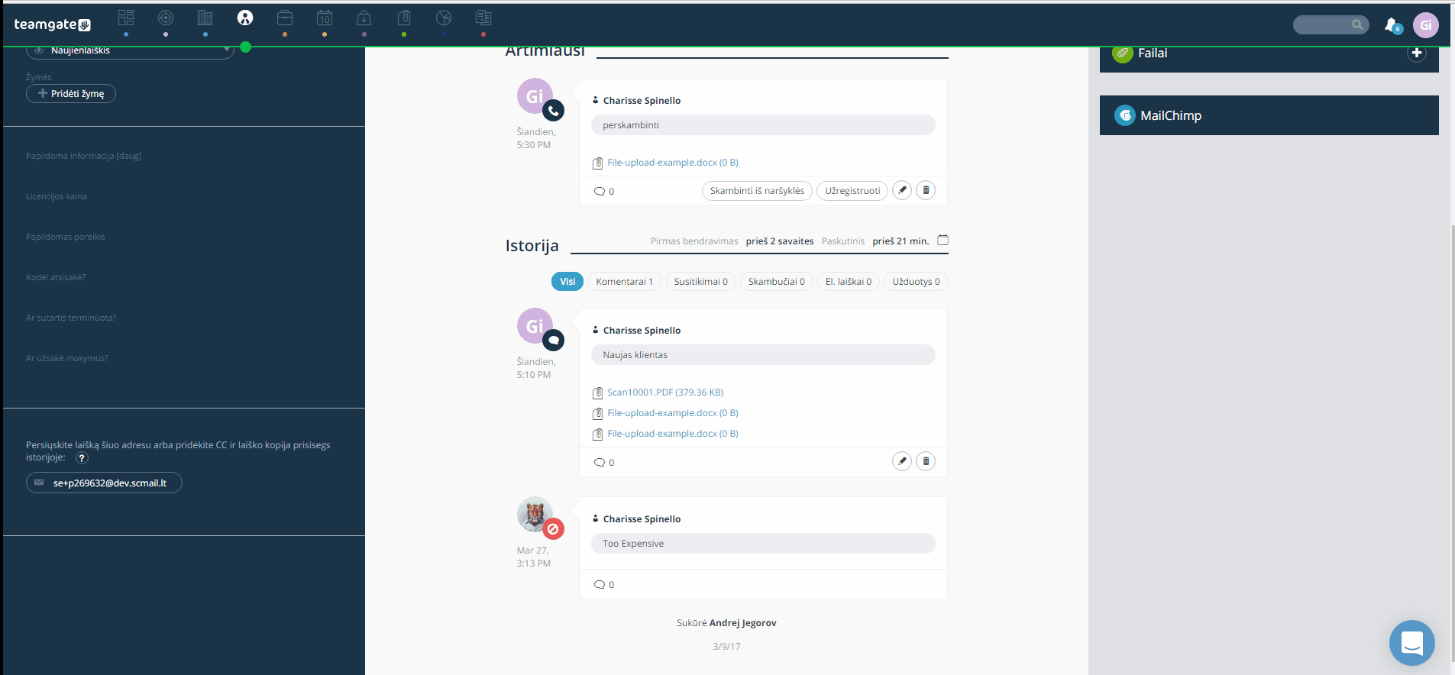Open comments on the Too Expensive entry

coord(604,585)
